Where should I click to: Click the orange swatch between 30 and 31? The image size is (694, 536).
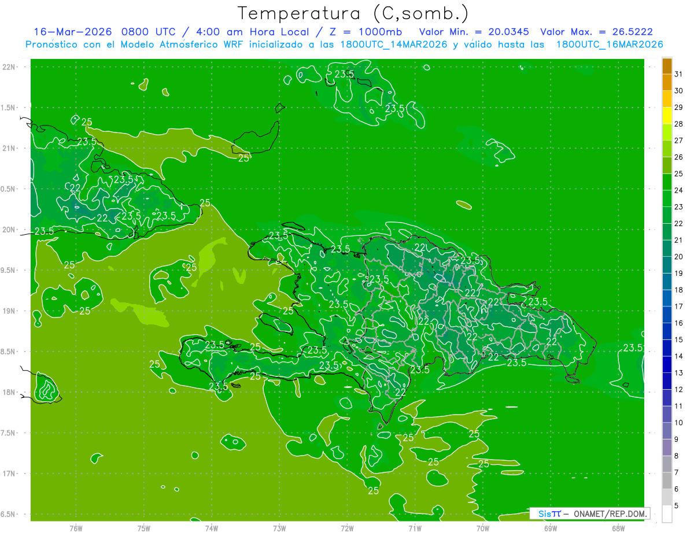pyautogui.click(x=667, y=83)
